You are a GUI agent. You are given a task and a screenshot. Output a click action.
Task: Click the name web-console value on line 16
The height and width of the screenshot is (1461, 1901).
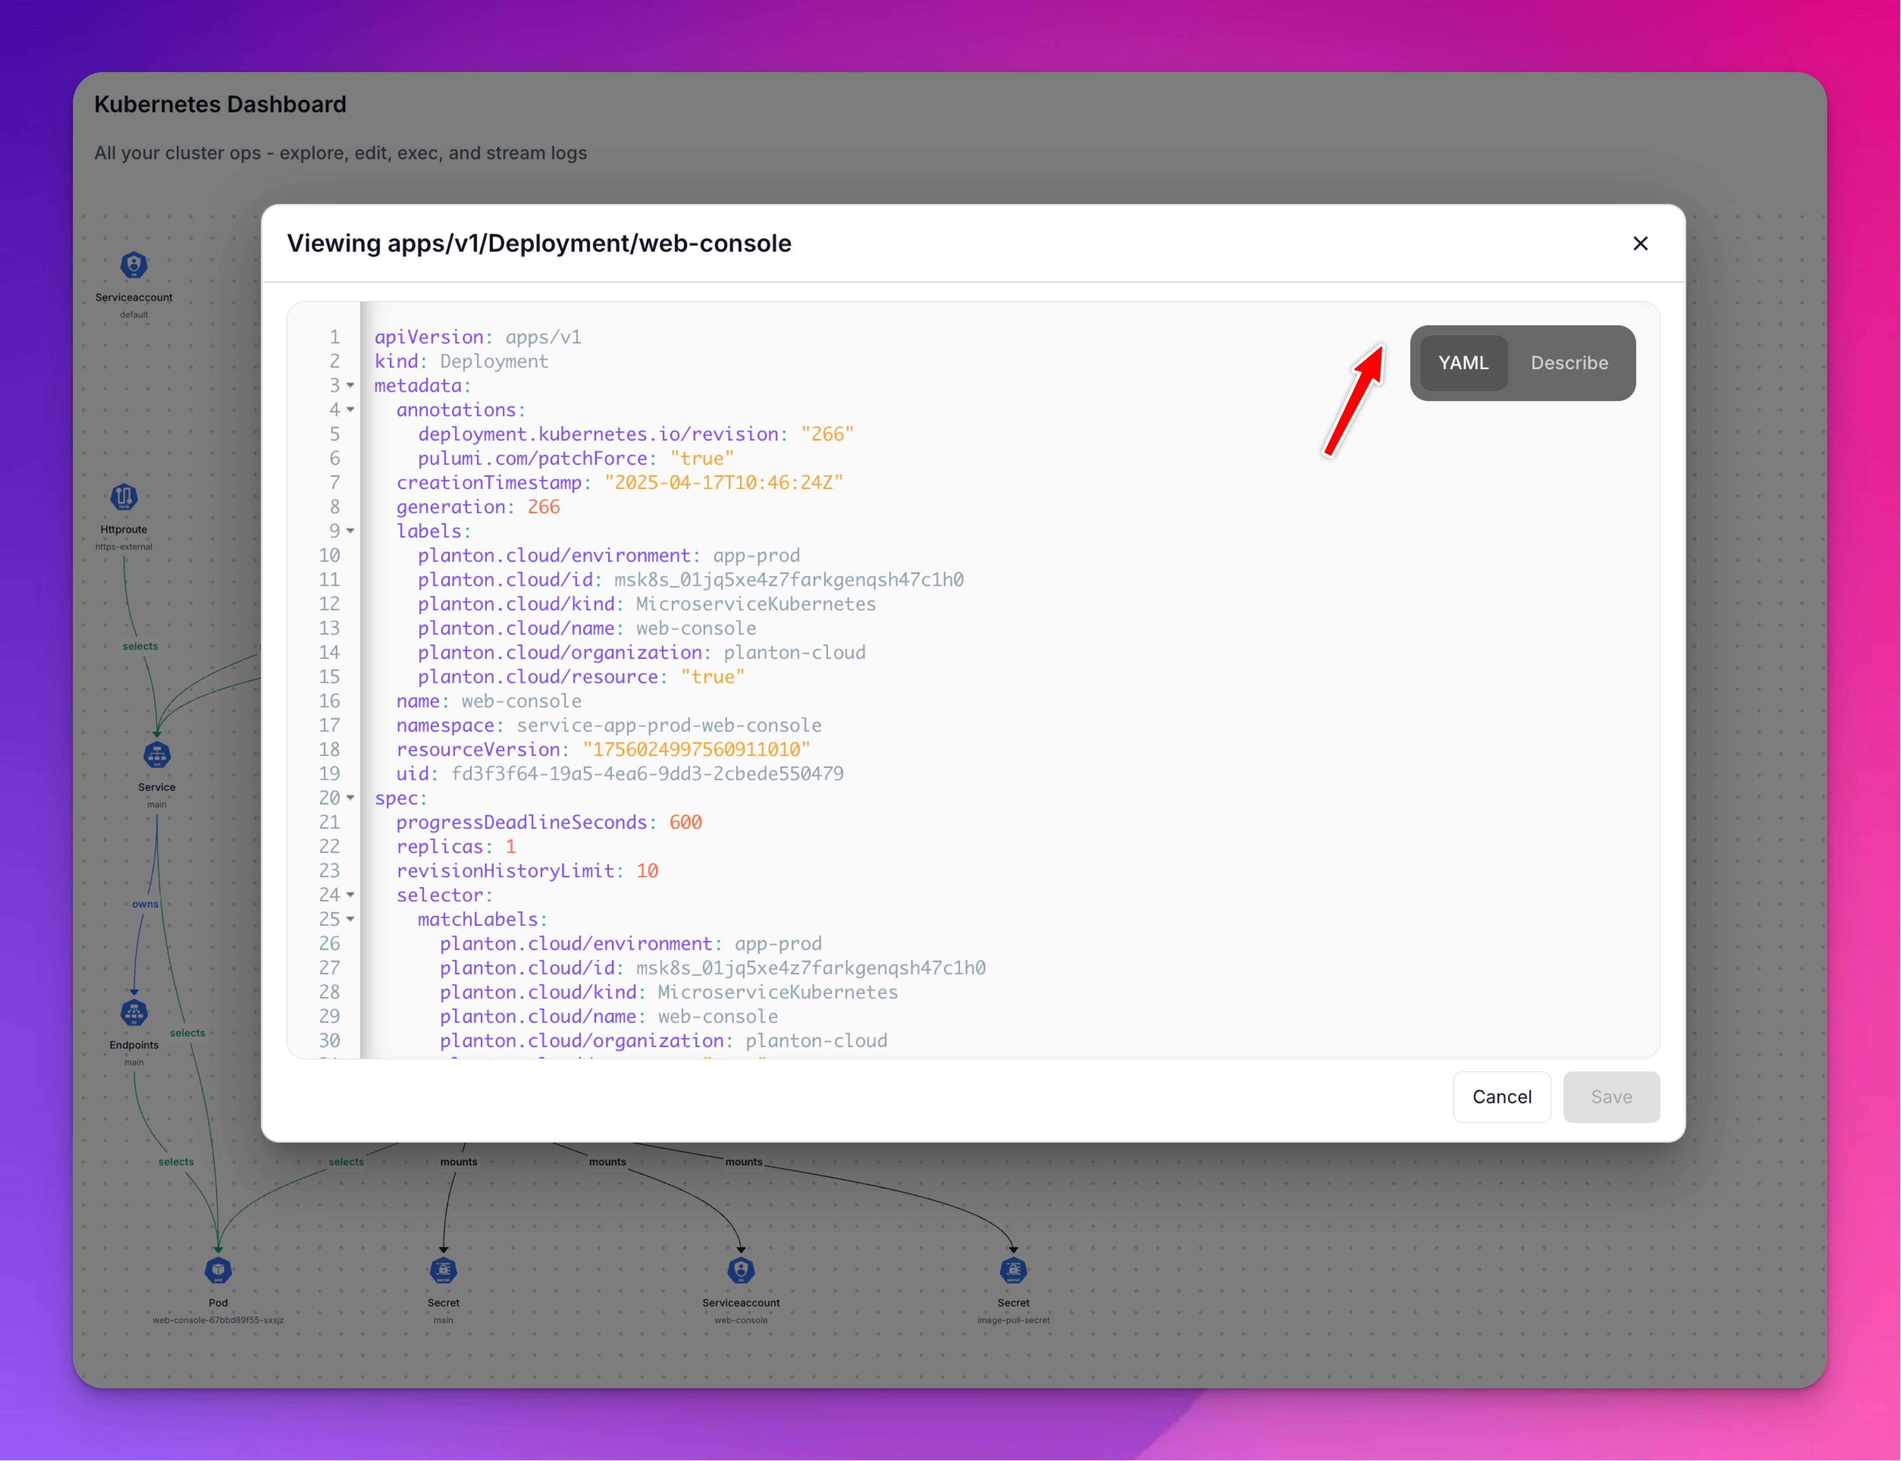coord(522,701)
